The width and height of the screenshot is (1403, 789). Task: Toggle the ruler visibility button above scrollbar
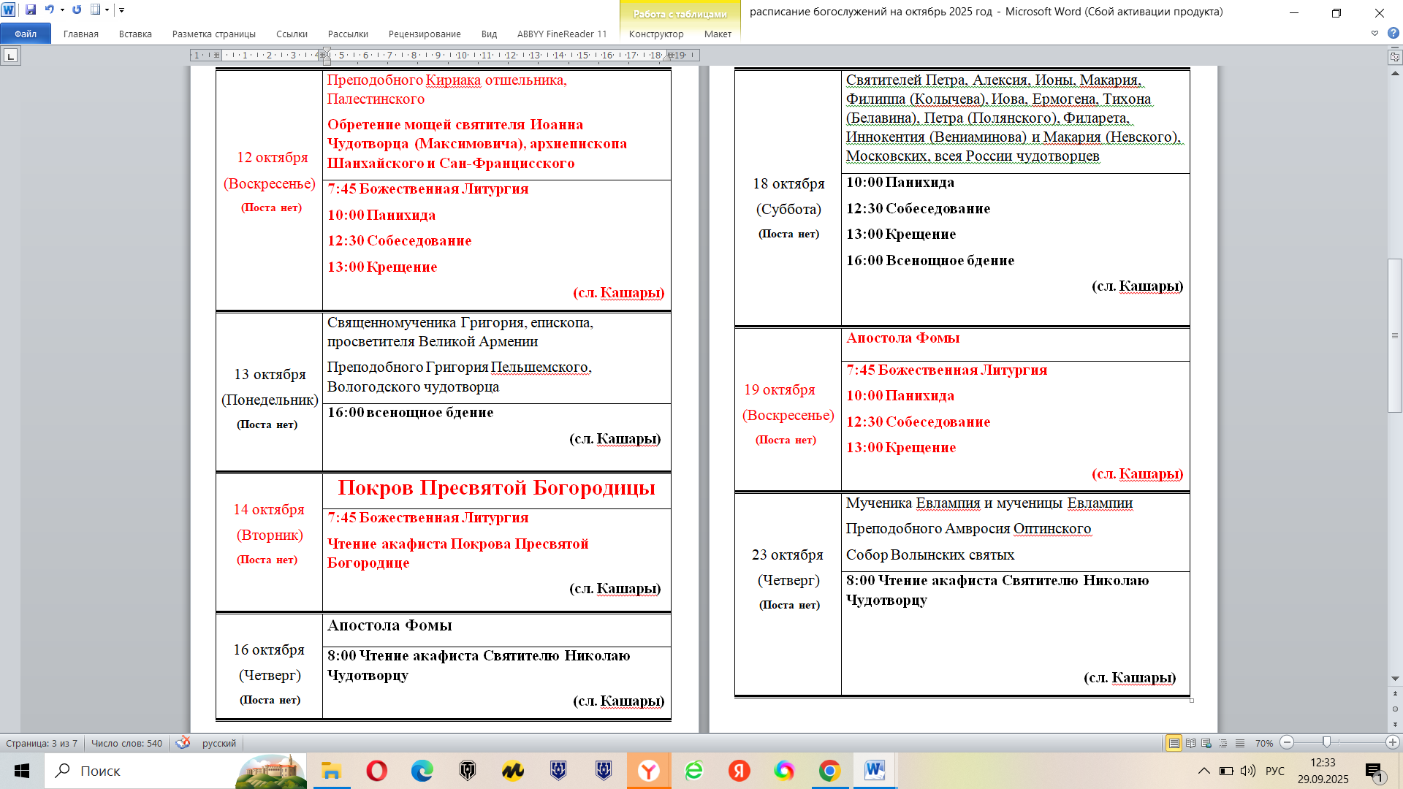point(1395,57)
